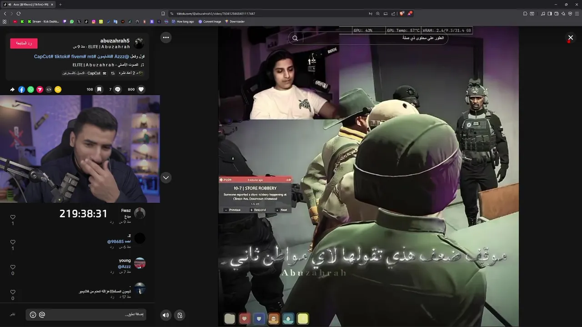The image size is (582, 327).
Task: Click the yellow repost icon in share row
Action: (x=58, y=89)
